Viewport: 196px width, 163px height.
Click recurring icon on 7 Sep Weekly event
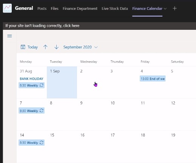pyautogui.click(x=42, y=111)
